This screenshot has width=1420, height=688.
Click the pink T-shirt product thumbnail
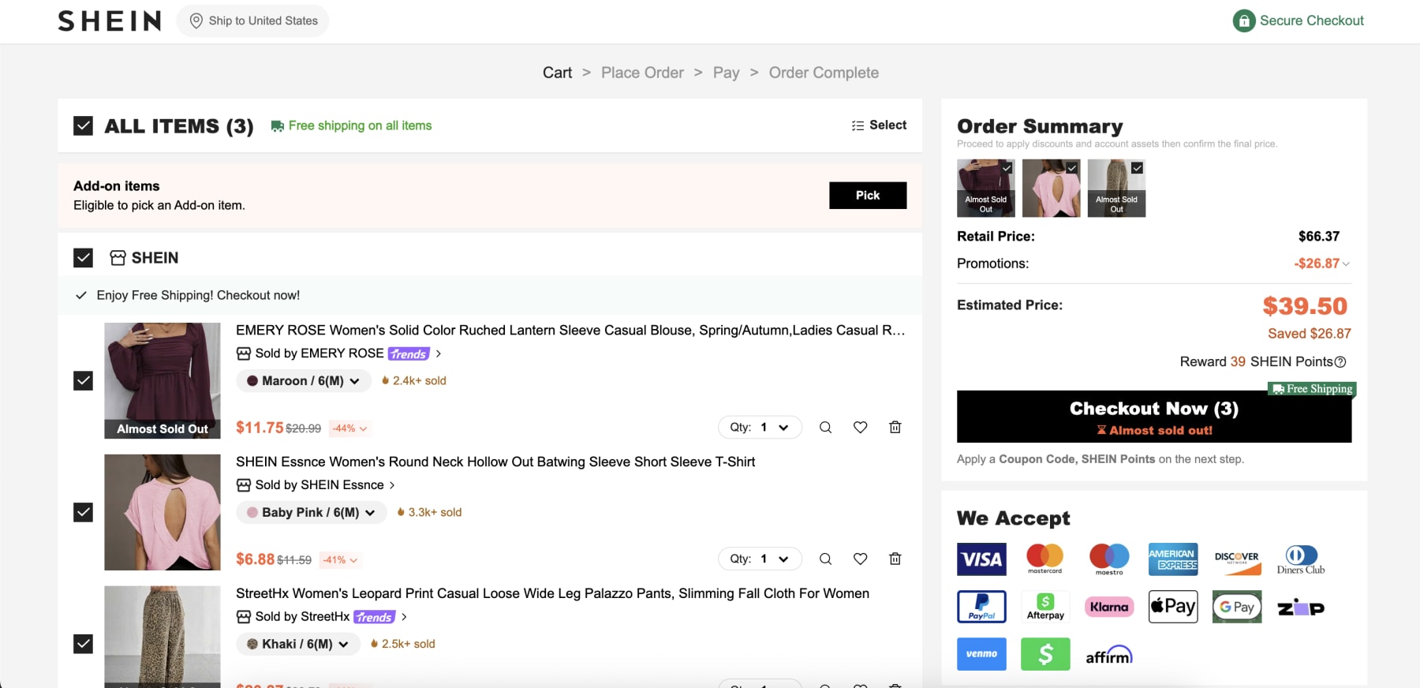(163, 512)
